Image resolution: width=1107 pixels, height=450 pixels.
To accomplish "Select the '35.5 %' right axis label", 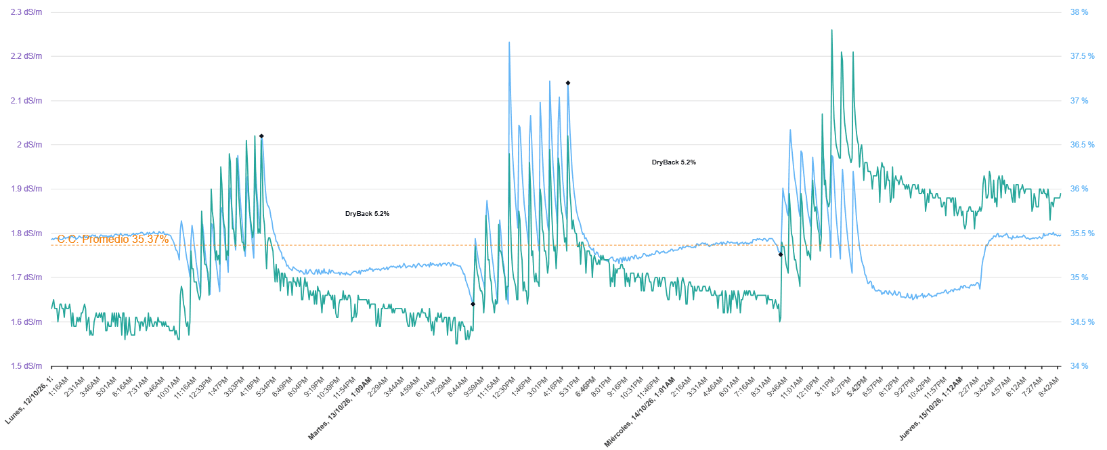I will (x=1082, y=233).
